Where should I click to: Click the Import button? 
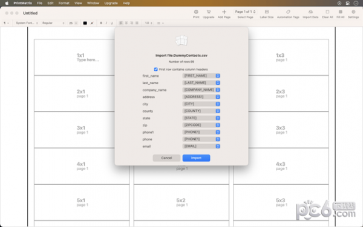pos(196,158)
